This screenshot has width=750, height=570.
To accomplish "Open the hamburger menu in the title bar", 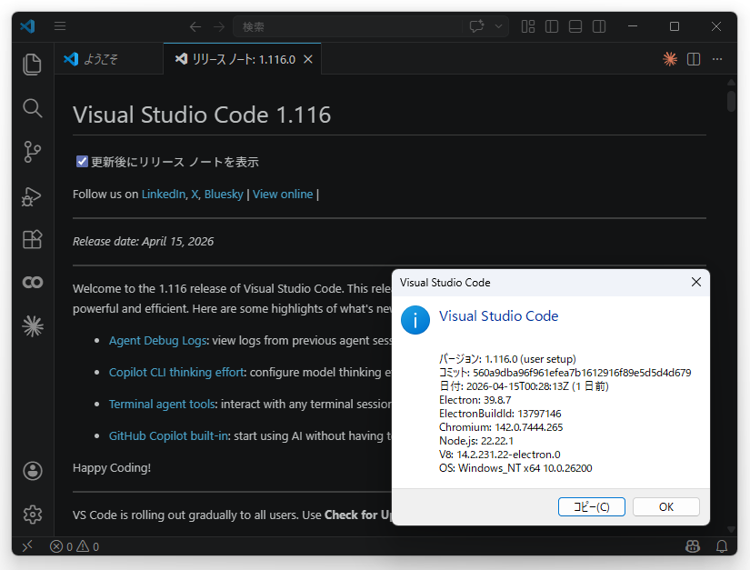I will (60, 25).
